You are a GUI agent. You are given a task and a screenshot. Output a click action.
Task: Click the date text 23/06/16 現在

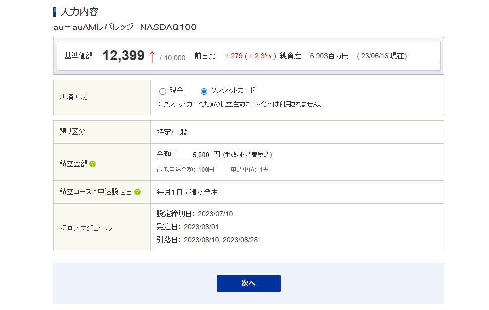pyautogui.click(x=382, y=56)
